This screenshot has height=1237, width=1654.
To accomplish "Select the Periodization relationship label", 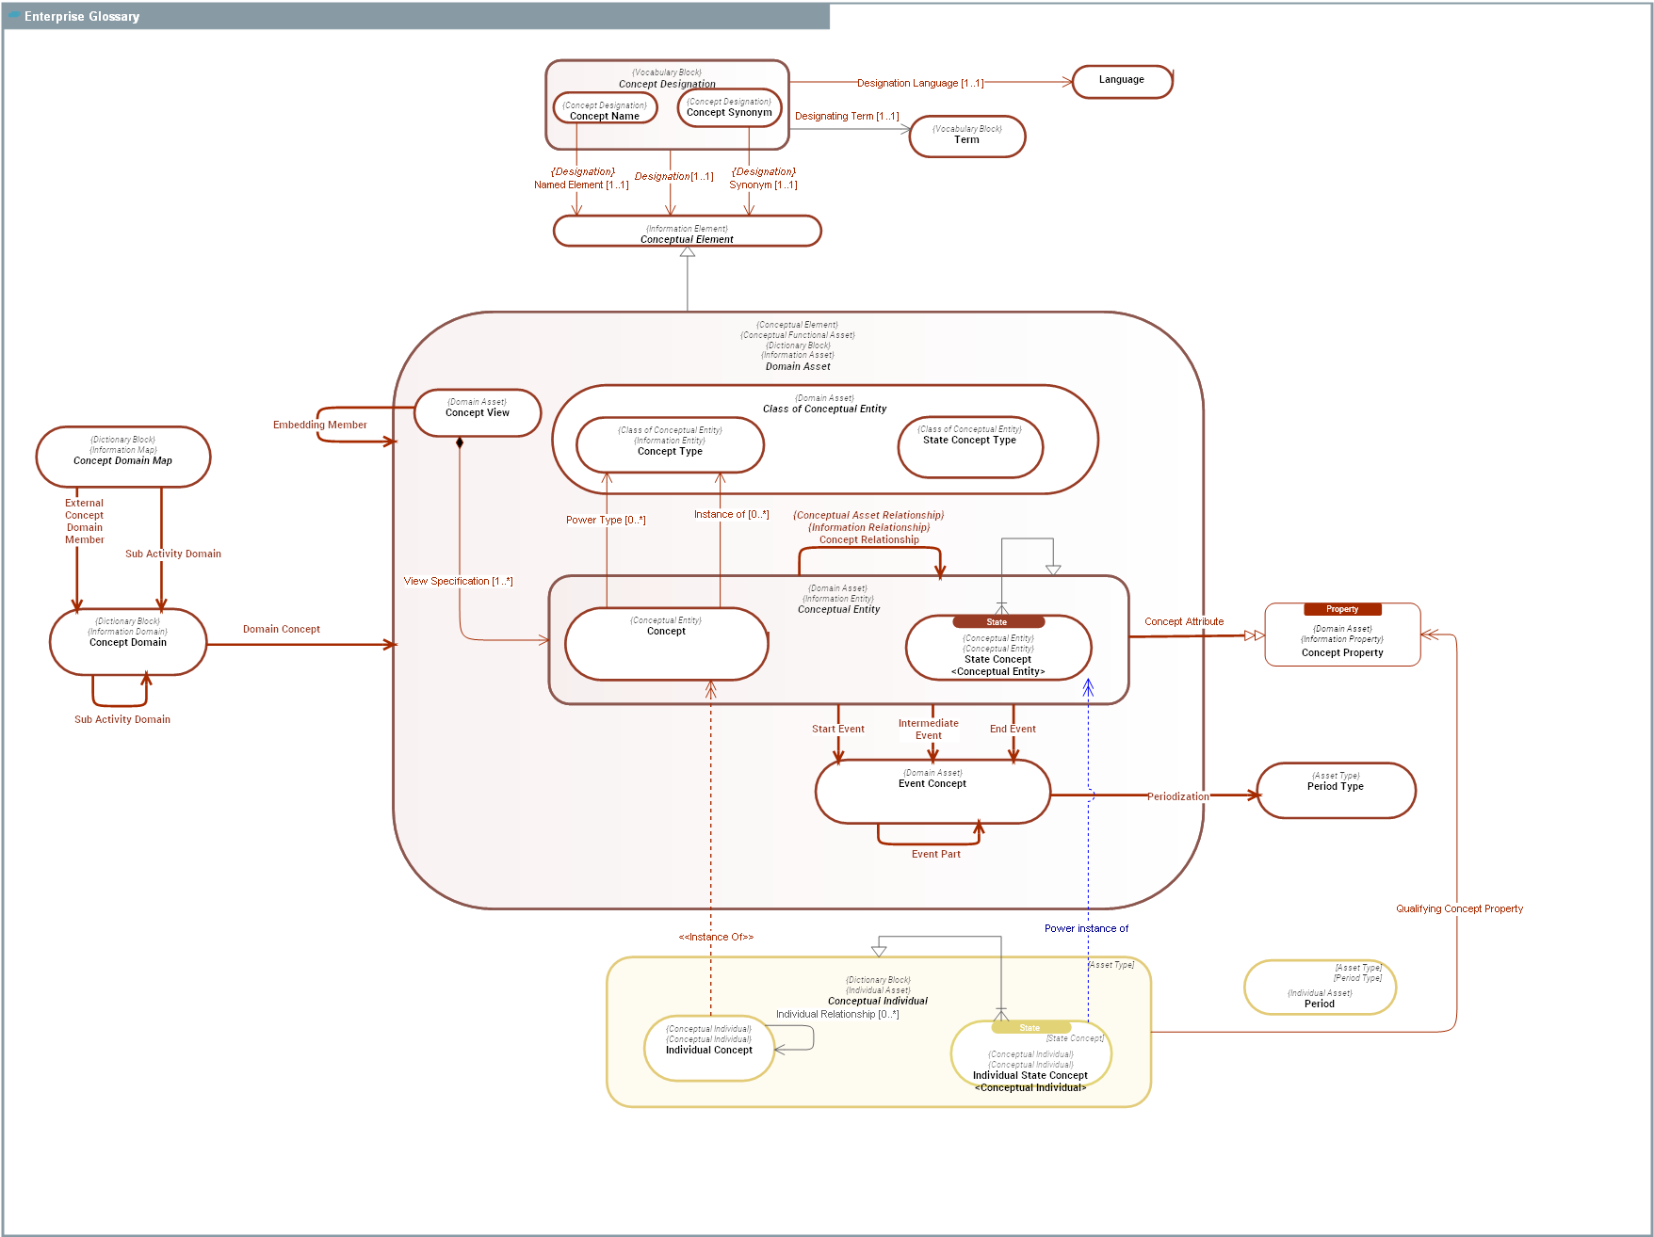I will [1177, 796].
